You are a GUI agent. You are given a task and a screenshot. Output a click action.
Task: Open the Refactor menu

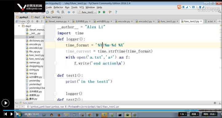coord(58,7)
